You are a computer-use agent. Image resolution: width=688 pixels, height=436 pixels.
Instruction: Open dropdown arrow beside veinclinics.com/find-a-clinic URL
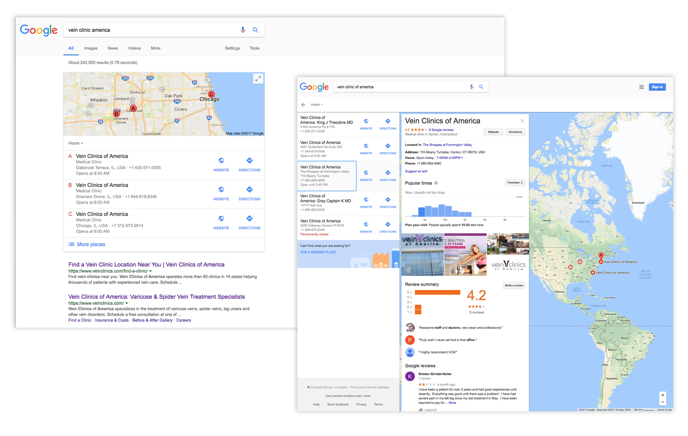click(x=150, y=271)
